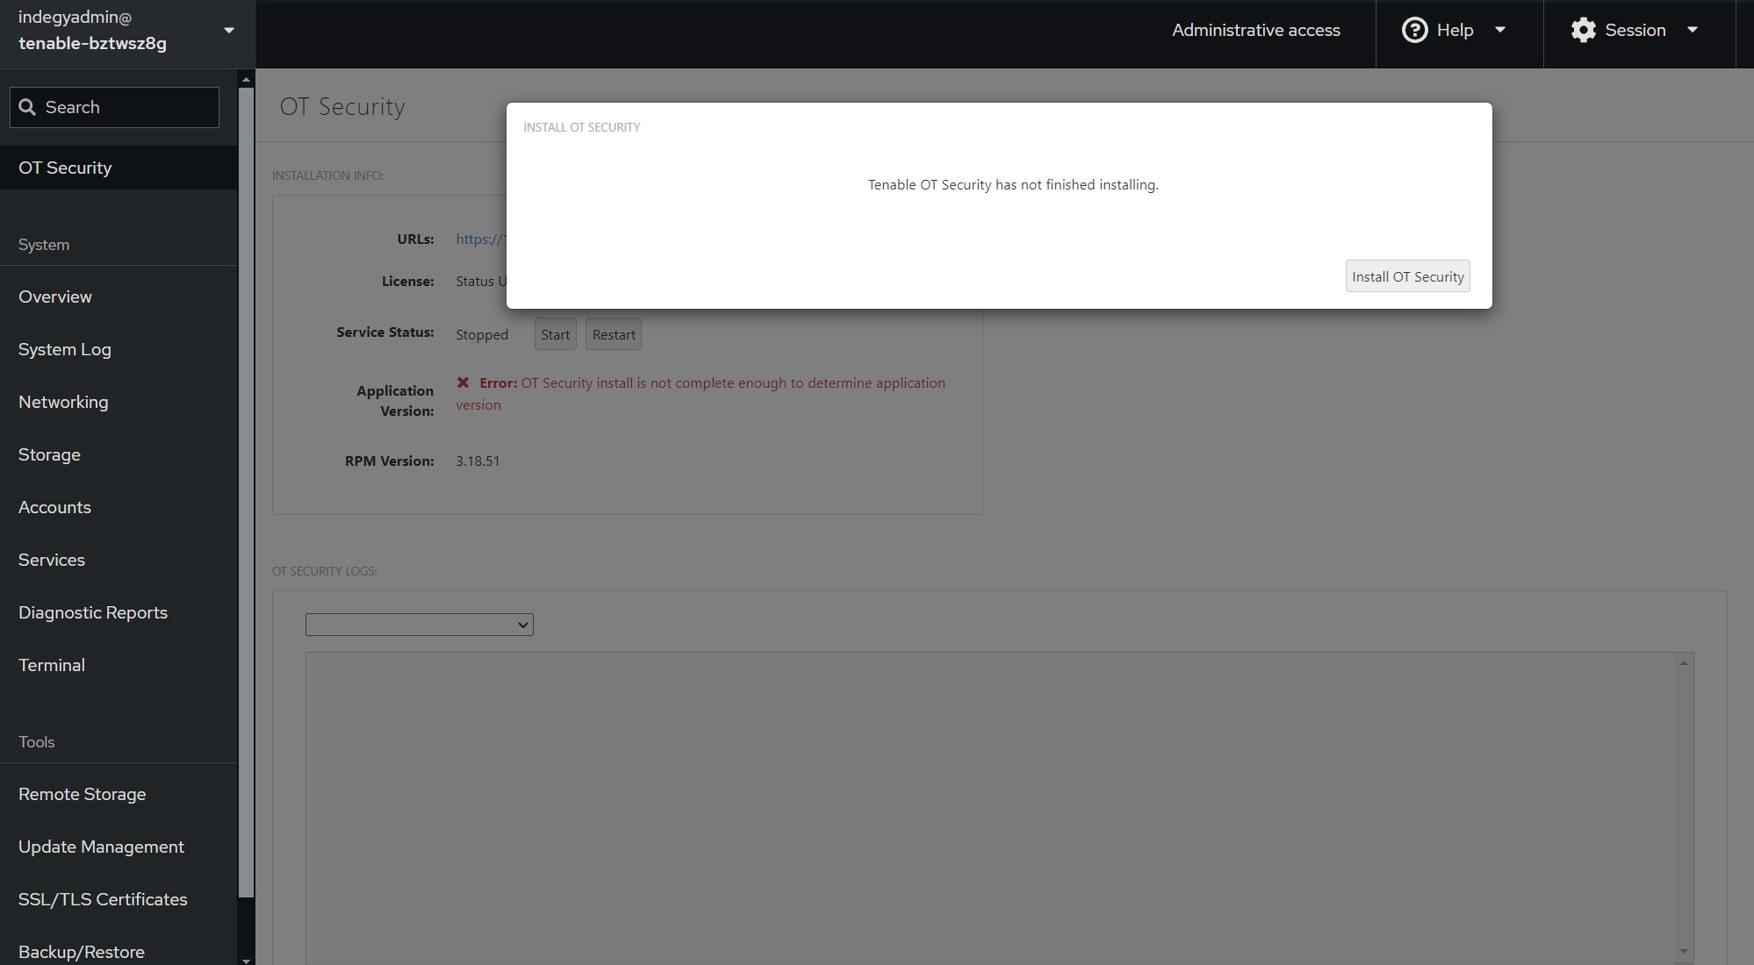The width and height of the screenshot is (1754, 965).
Task: Open Terminal page
Action: point(119,665)
